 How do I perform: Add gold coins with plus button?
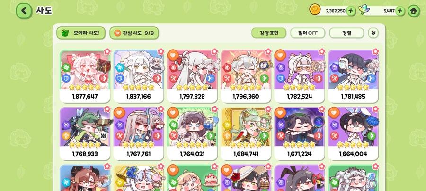tap(351, 11)
